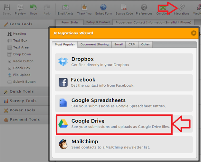Image resolution: width=201 pixels, height=162 pixels.
Task: Add a Drop Down field
Action: 19,54
